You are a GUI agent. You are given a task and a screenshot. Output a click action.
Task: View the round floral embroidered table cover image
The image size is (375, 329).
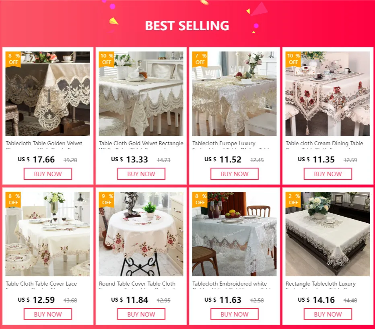pos(141,234)
